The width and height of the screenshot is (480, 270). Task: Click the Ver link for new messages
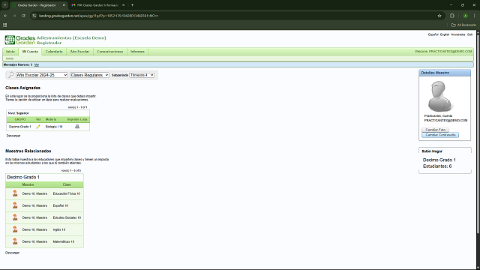(x=37, y=64)
